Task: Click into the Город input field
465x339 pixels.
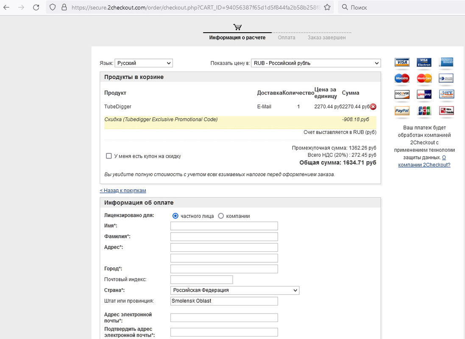Action: (224, 269)
